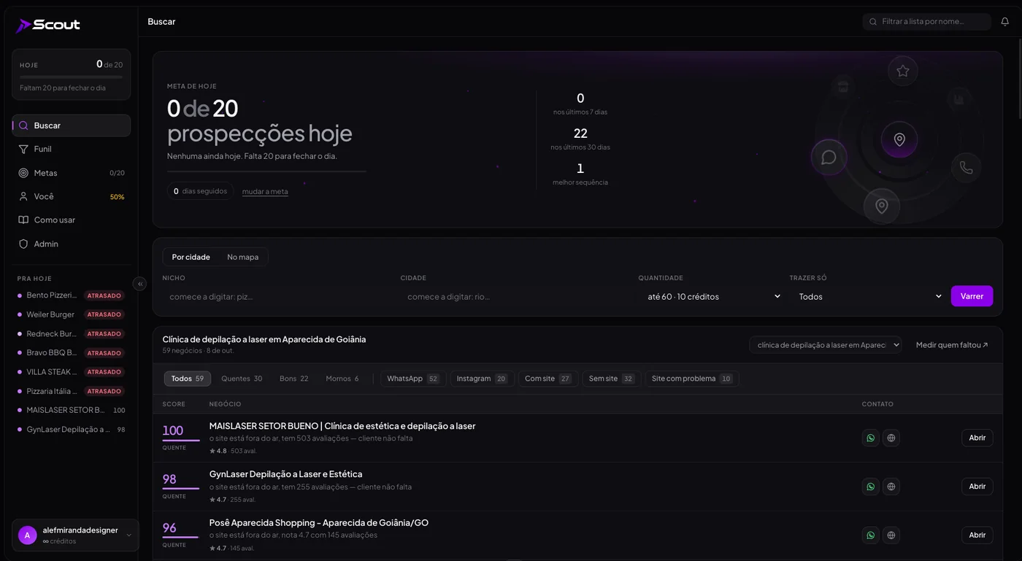Show Quentes 30 tab
Viewport: 1022px width, 561px height.
242,379
